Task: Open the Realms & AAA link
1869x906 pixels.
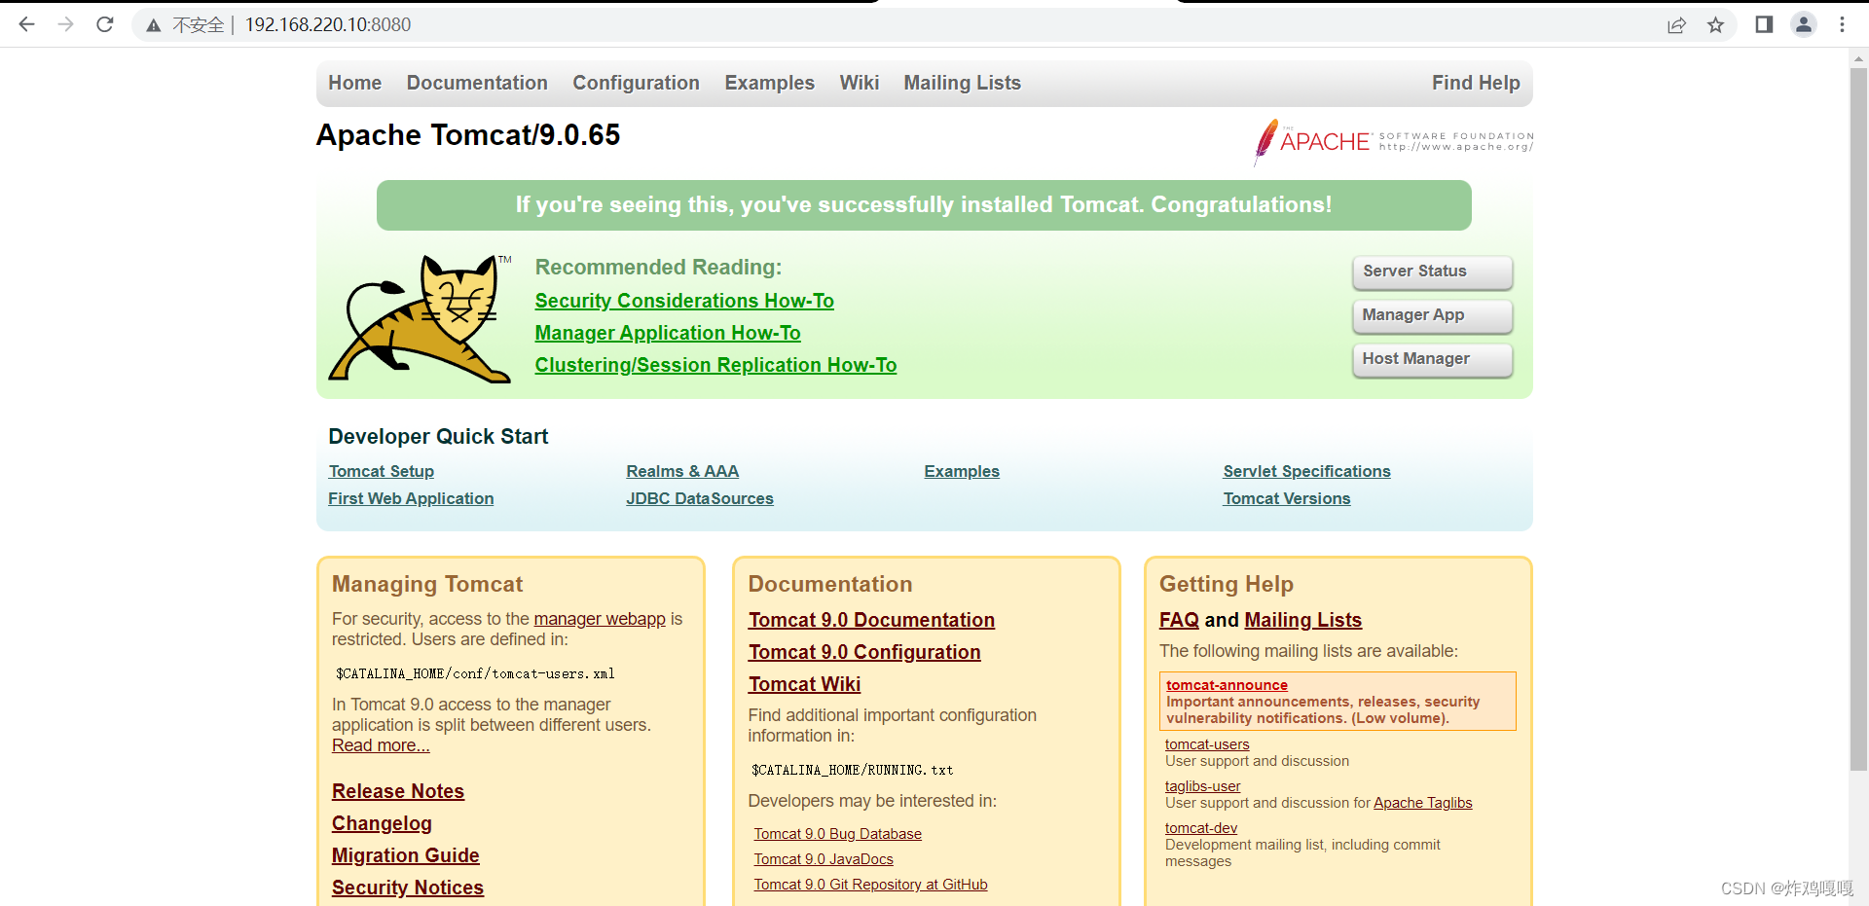Action: coord(682,471)
